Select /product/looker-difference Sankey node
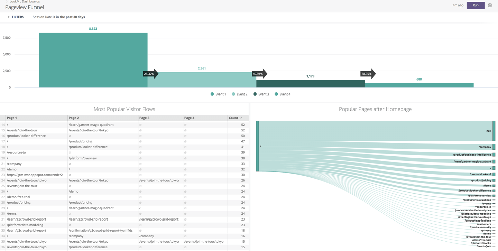498x251 pixels. tap(494, 190)
